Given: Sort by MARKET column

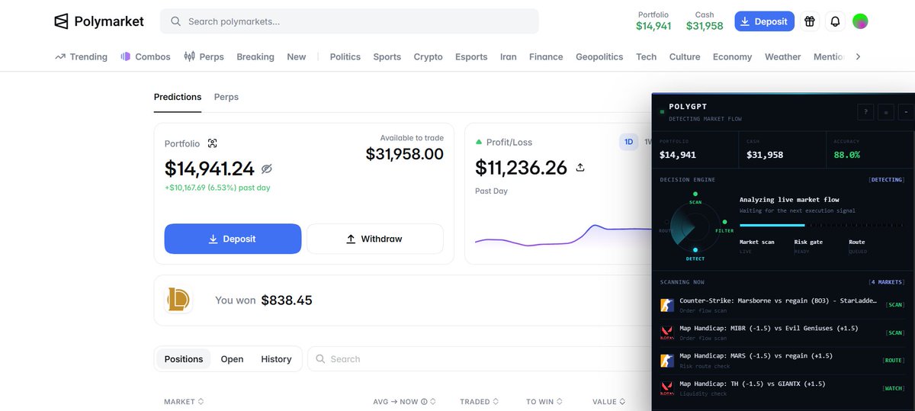Looking at the screenshot, I should pos(184,401).
